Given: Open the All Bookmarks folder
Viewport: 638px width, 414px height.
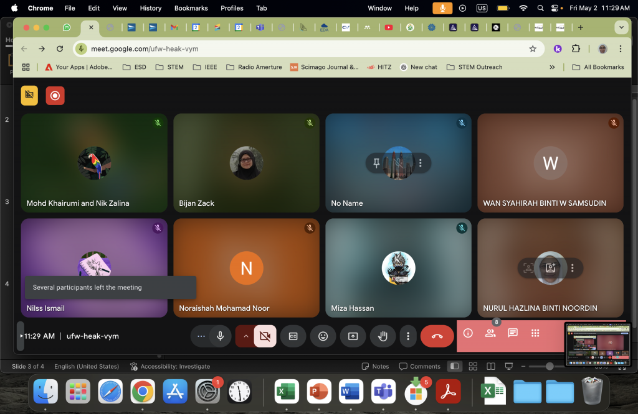Looking at the screenshot, I should 598,67.
